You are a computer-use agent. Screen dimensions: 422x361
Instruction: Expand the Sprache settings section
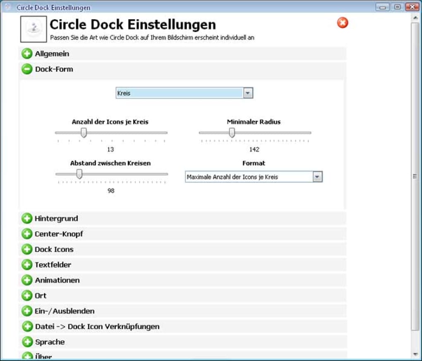click(x=26, y=342)
